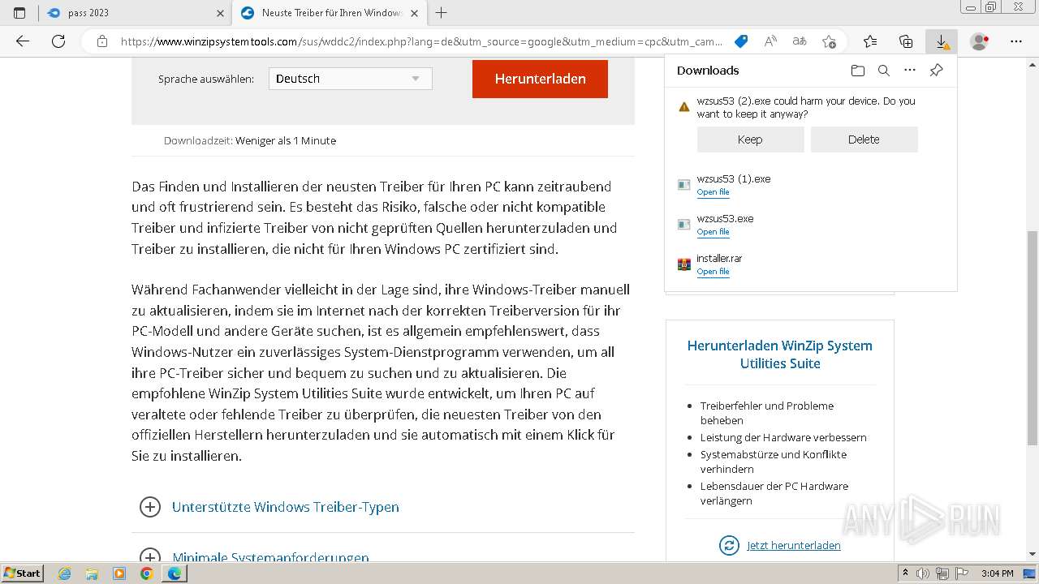
Task: Show hidden system tray icons
Action: pyautogui.click(x=906, y=573)
